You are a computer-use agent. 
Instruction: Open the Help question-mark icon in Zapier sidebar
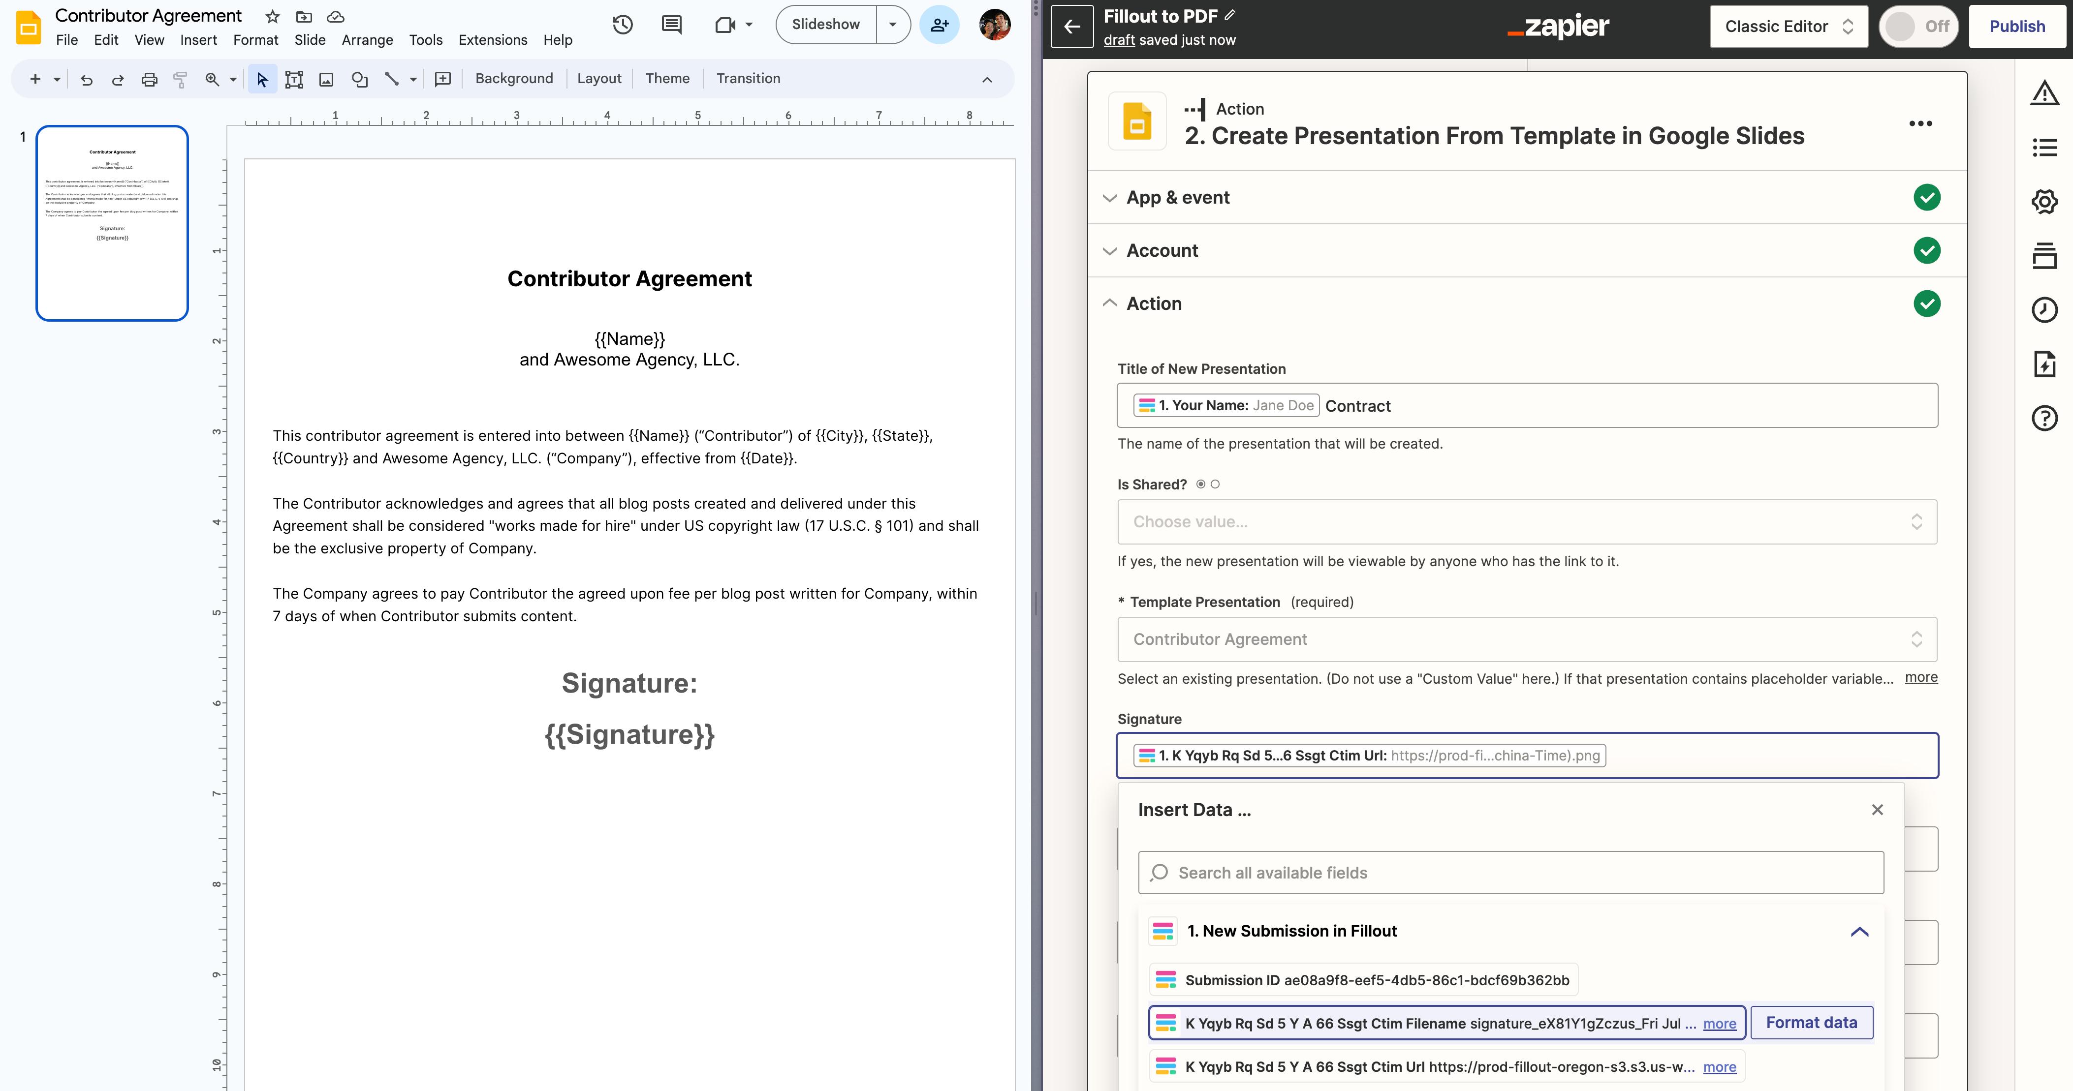[2044, 418]
